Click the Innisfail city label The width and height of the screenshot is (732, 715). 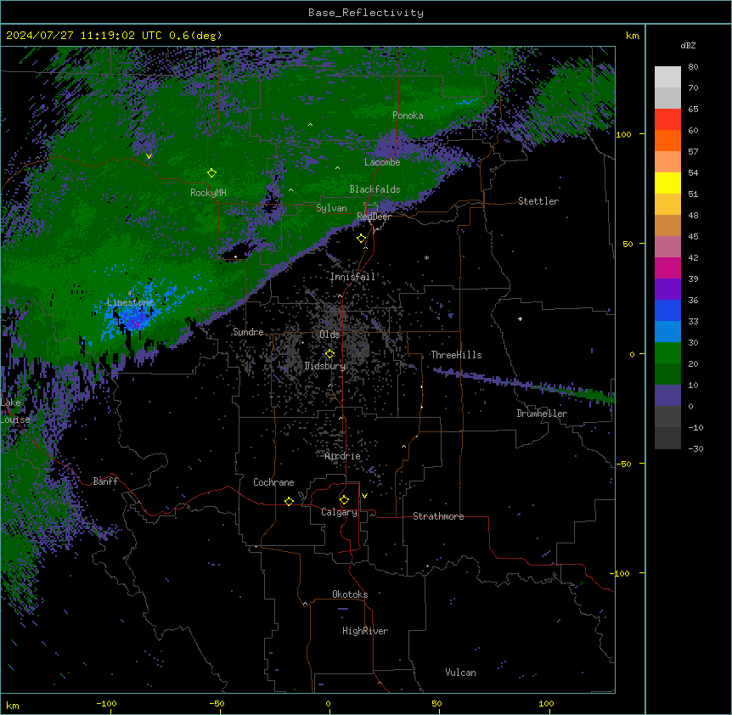coord(353,277)
